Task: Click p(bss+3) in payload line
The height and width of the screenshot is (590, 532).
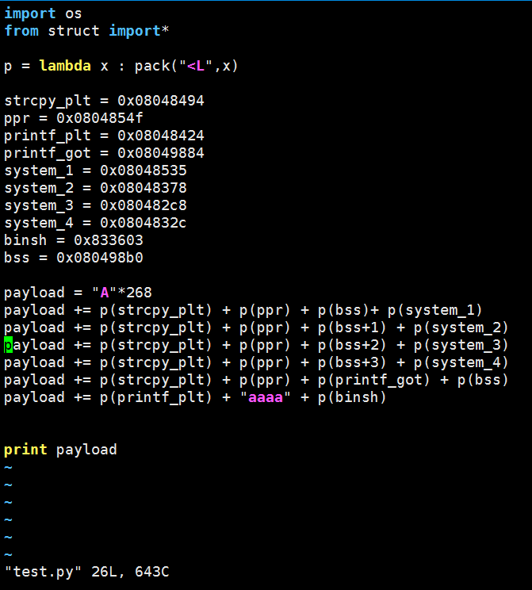Action: click(352, 362)
